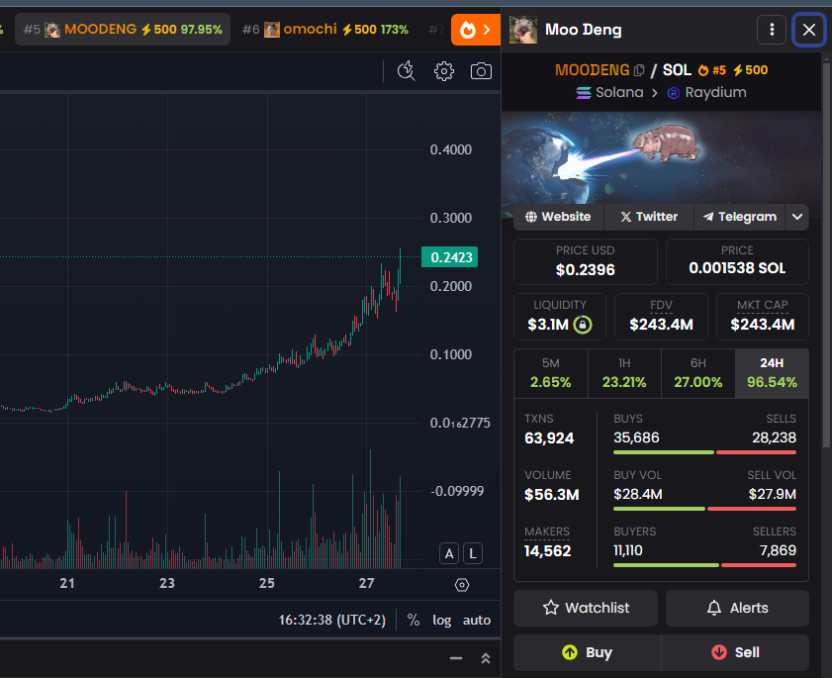832x678 pixels.
Task: Click the MAKERS label
Action: 546,532
